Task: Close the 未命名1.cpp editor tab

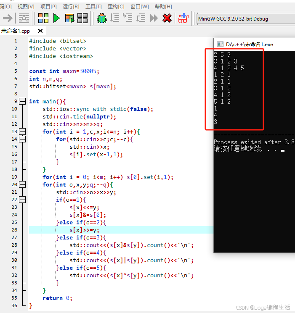Action: tap(40, 31)
